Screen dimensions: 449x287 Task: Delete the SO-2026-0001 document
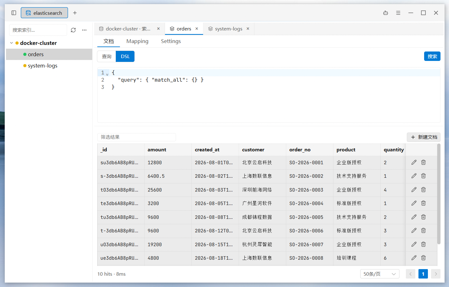point(423,162)
